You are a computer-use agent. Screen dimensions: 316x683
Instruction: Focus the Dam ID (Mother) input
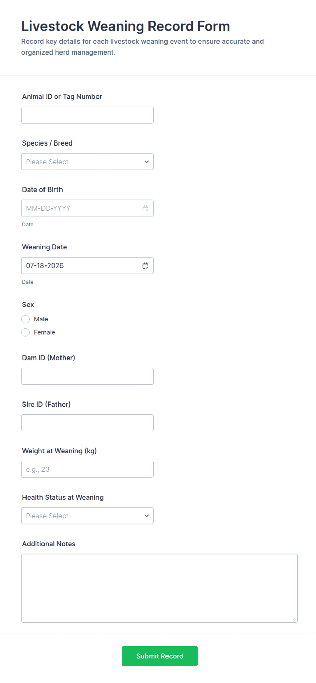pyautogui.click(x=87, y=376)
